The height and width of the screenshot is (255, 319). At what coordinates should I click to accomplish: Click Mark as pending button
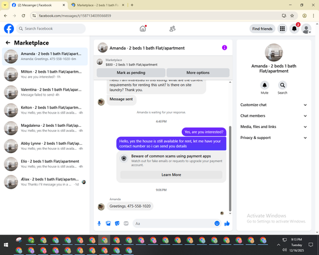(131, 73)
